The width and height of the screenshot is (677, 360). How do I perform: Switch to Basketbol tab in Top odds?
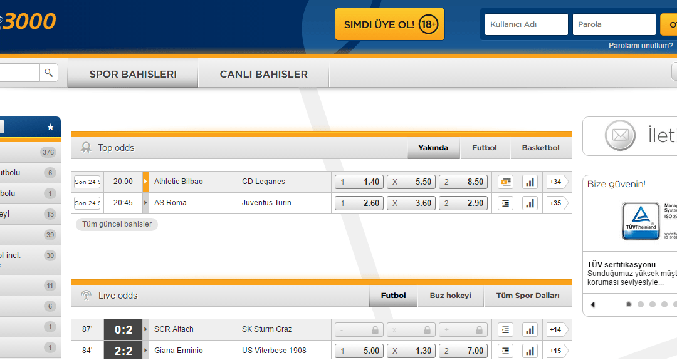pos(540,148)
